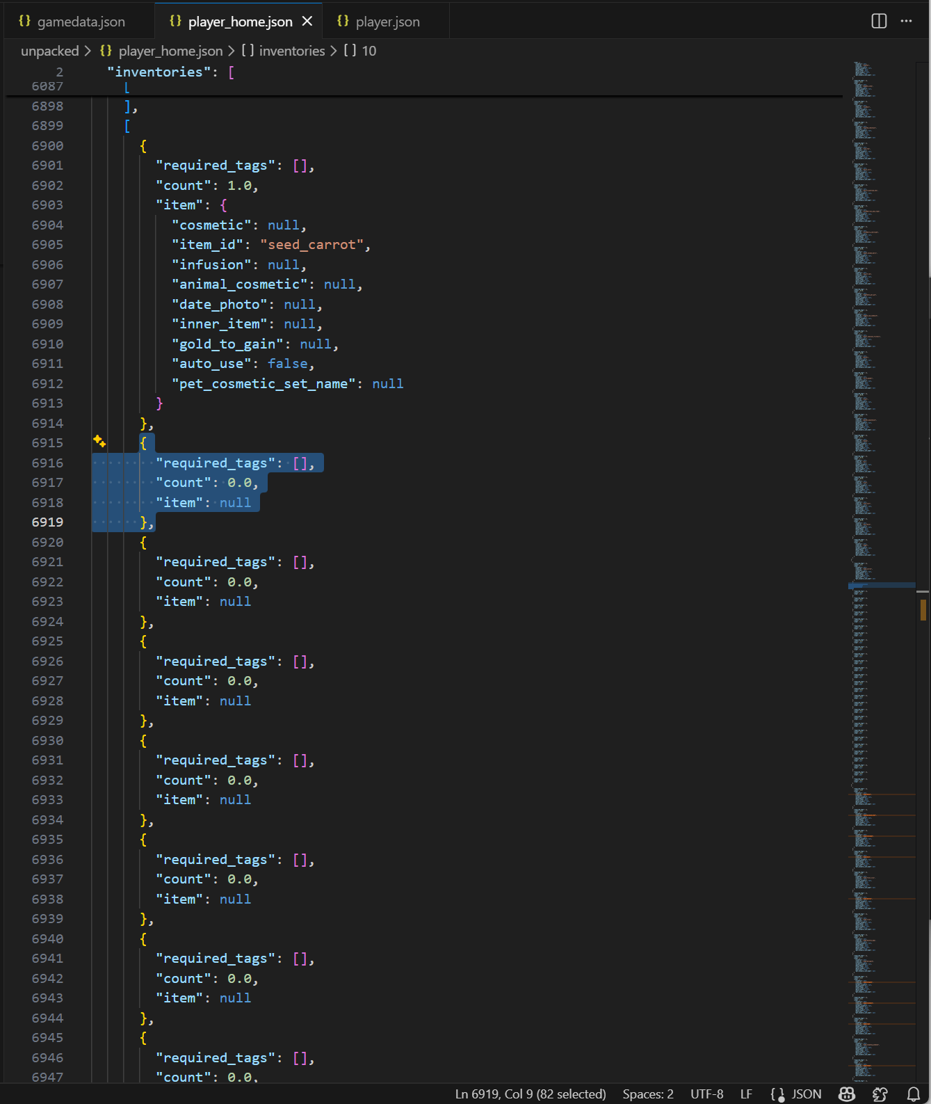Expand the '10' breadcrumb item
The height and width of the screenshot is (1104, 931).
click(369, 51)
